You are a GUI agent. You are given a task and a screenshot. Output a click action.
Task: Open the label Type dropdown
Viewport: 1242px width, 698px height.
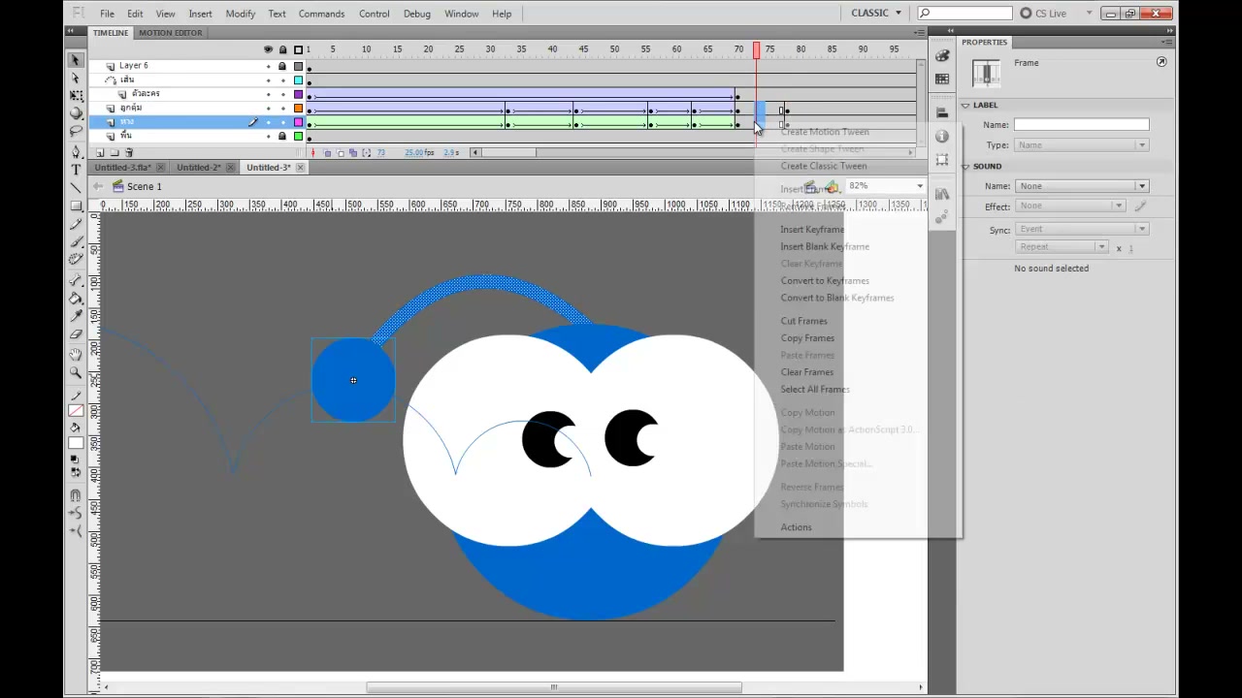point(1083,144)
